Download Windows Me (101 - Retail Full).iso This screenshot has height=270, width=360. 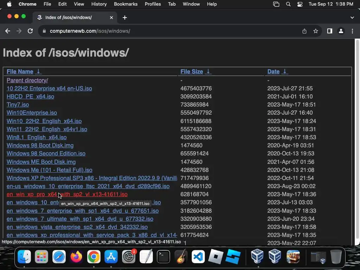click(49, 170)
